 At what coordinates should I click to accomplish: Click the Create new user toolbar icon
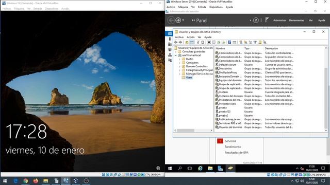coord(241,42)
